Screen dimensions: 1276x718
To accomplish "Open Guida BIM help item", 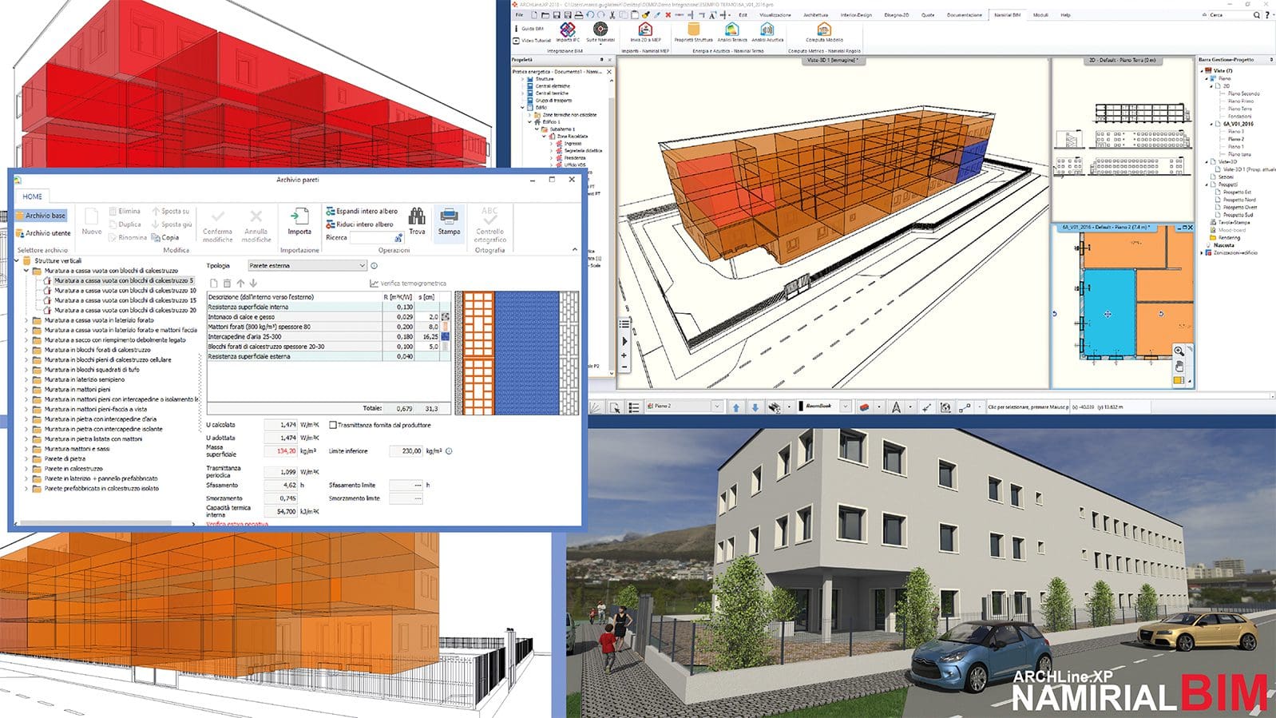I will click(x=528, y=29).
